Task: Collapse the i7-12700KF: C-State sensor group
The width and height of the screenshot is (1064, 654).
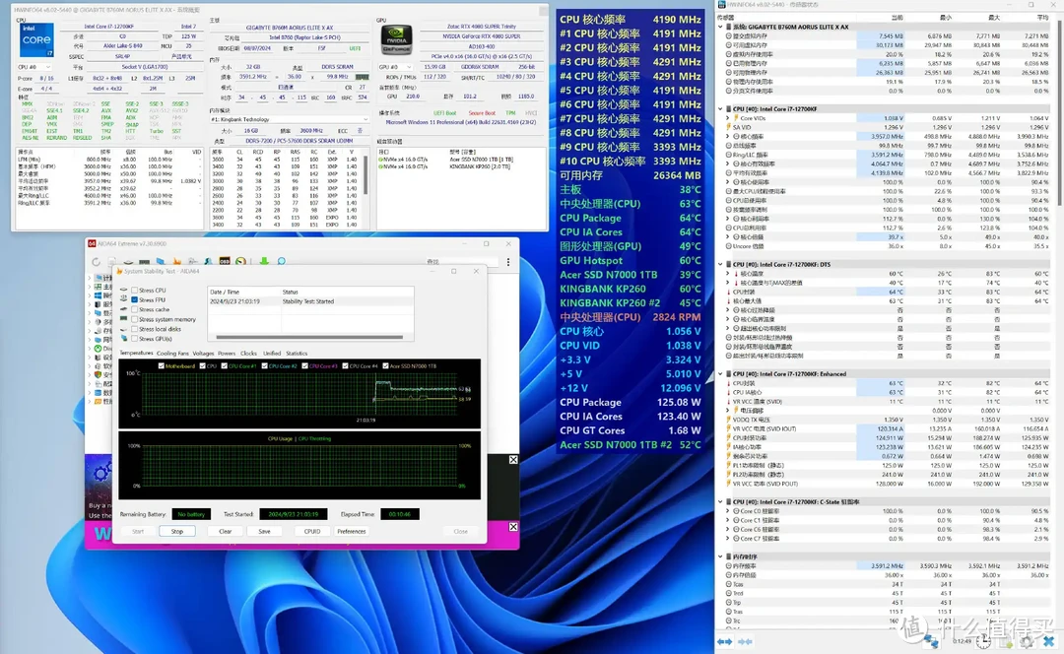Action: coord(720,502)
